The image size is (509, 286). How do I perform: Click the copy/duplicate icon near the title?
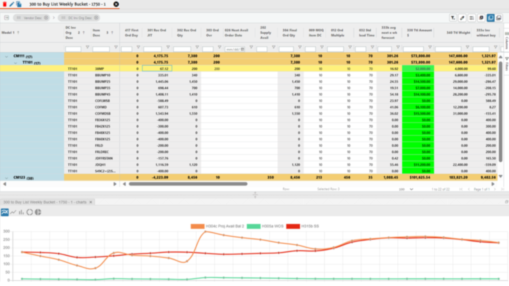19,4
